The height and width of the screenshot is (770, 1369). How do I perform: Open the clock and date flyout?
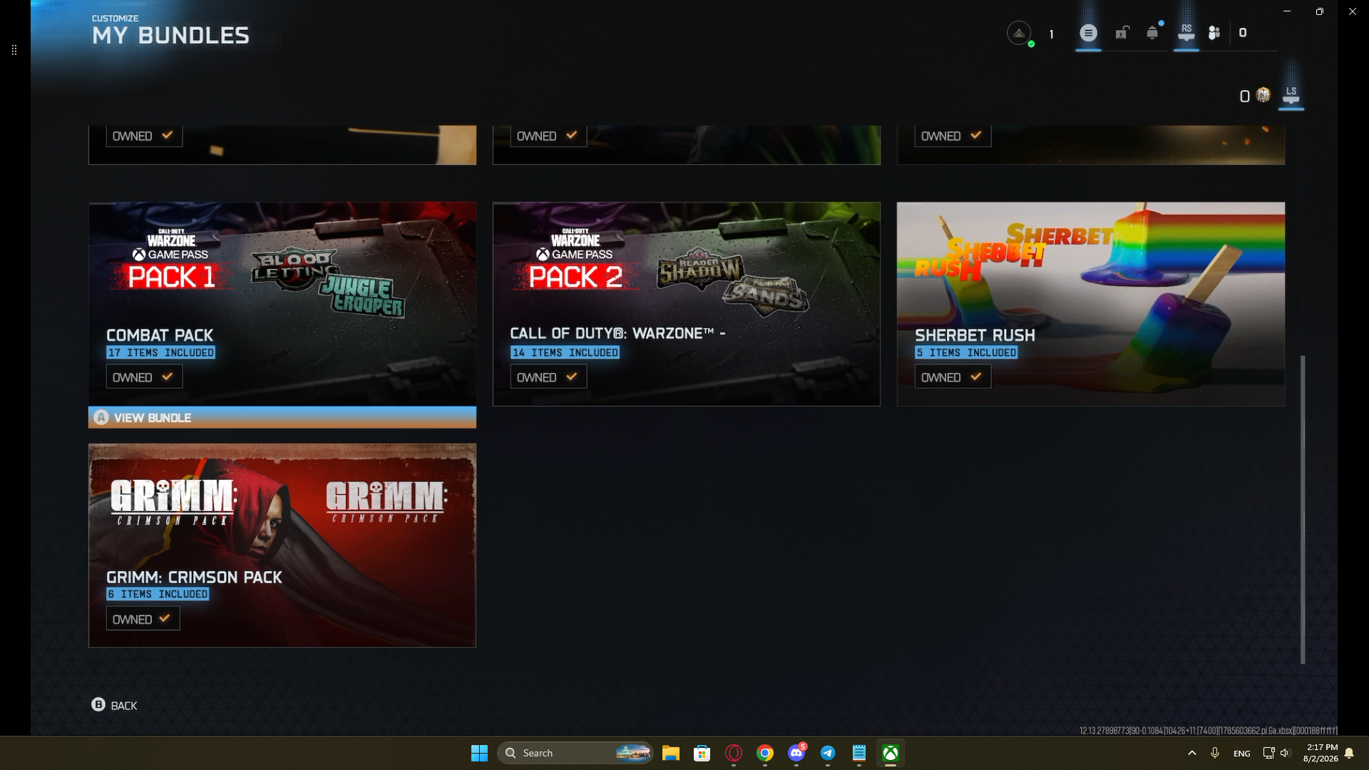click(x=1321, y=753)
